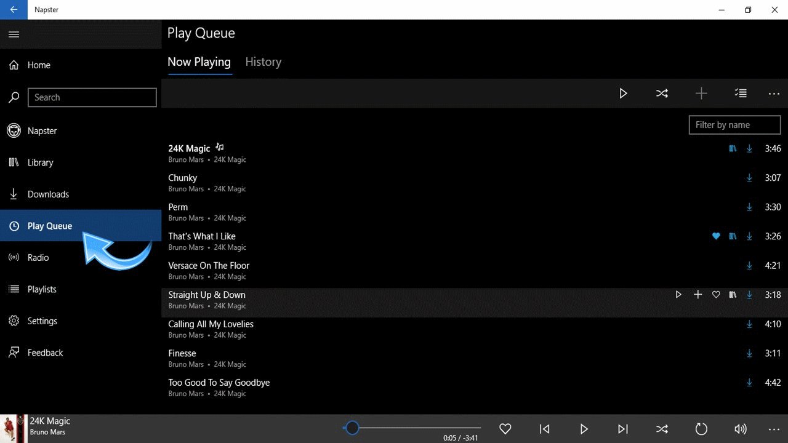
Task: Select Versace On The Floor track
Action: [475, 271]
